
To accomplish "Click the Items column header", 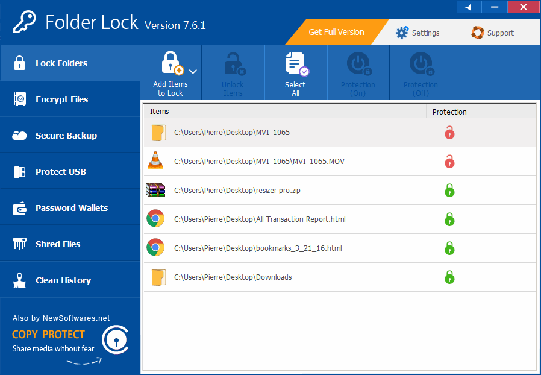I will 285,111.
